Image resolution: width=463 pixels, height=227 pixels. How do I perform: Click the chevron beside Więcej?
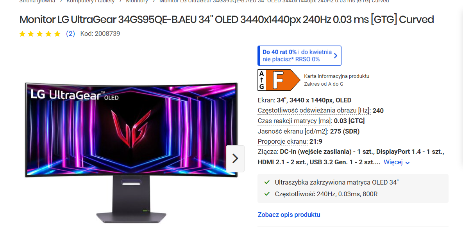[408, 163]
